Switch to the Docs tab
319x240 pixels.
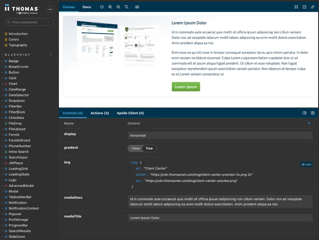[x=87, y=7]
